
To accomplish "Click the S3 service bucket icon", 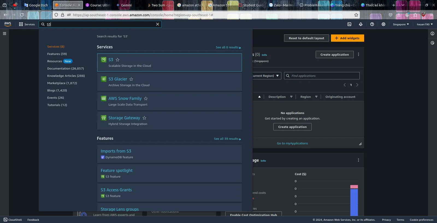I will [104, 60].
